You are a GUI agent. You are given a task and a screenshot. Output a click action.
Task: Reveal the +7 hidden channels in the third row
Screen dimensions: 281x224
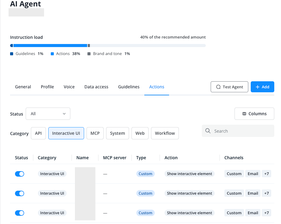pyautogui.click(x=267, y=213)
